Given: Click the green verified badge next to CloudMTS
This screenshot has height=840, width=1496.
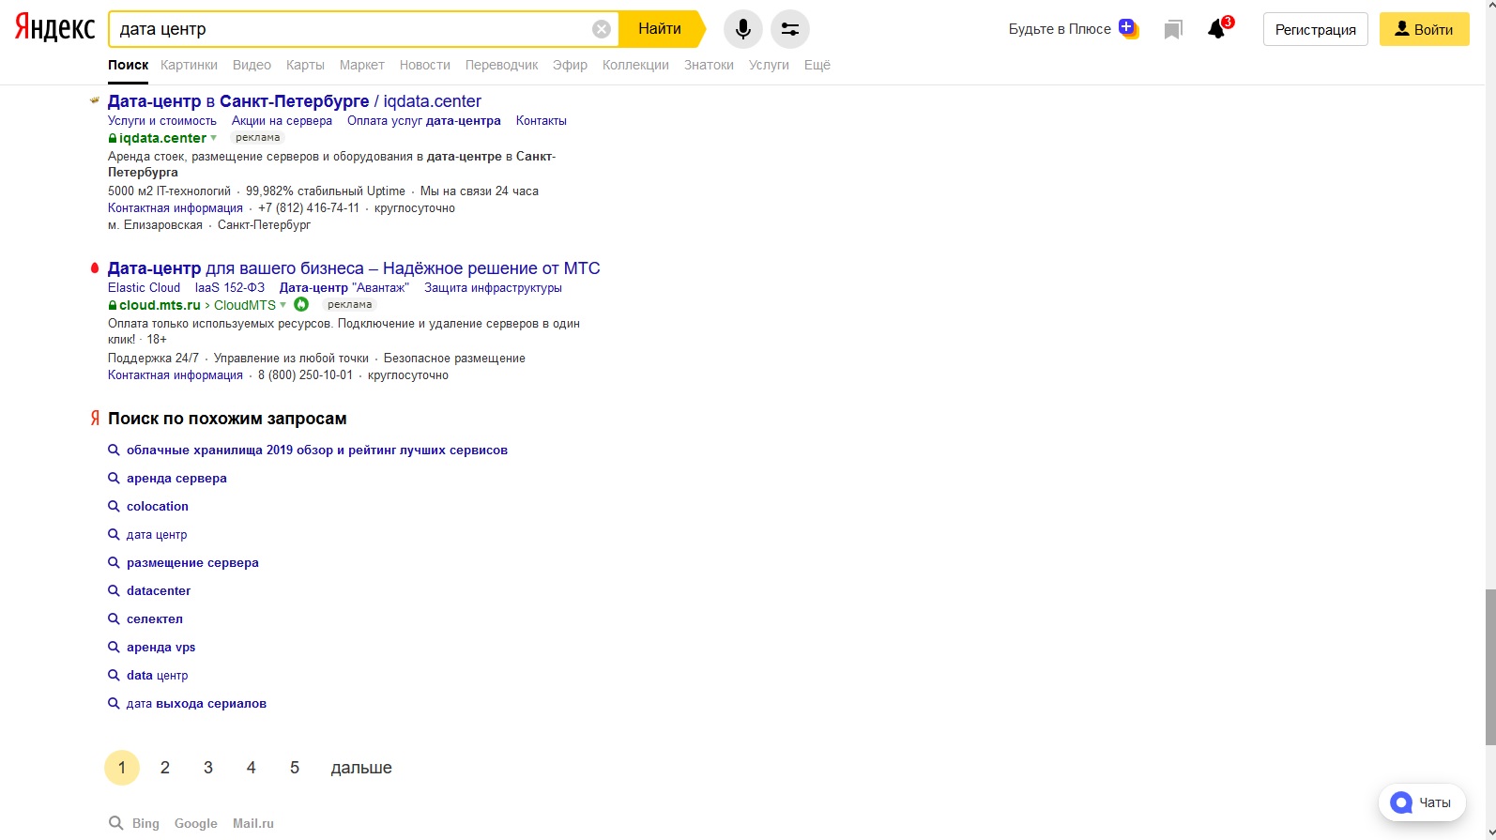Looking at the screenshot, I should click(x=301, y=304).
